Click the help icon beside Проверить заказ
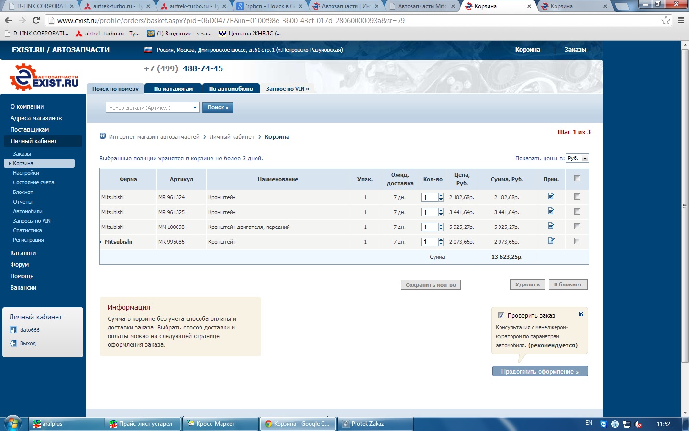 point(581,314)
